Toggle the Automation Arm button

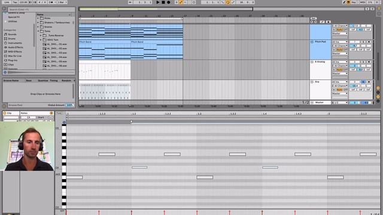181,2
